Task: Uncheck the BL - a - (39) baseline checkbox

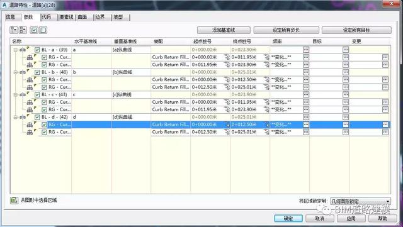Action: tap(37, 50)
